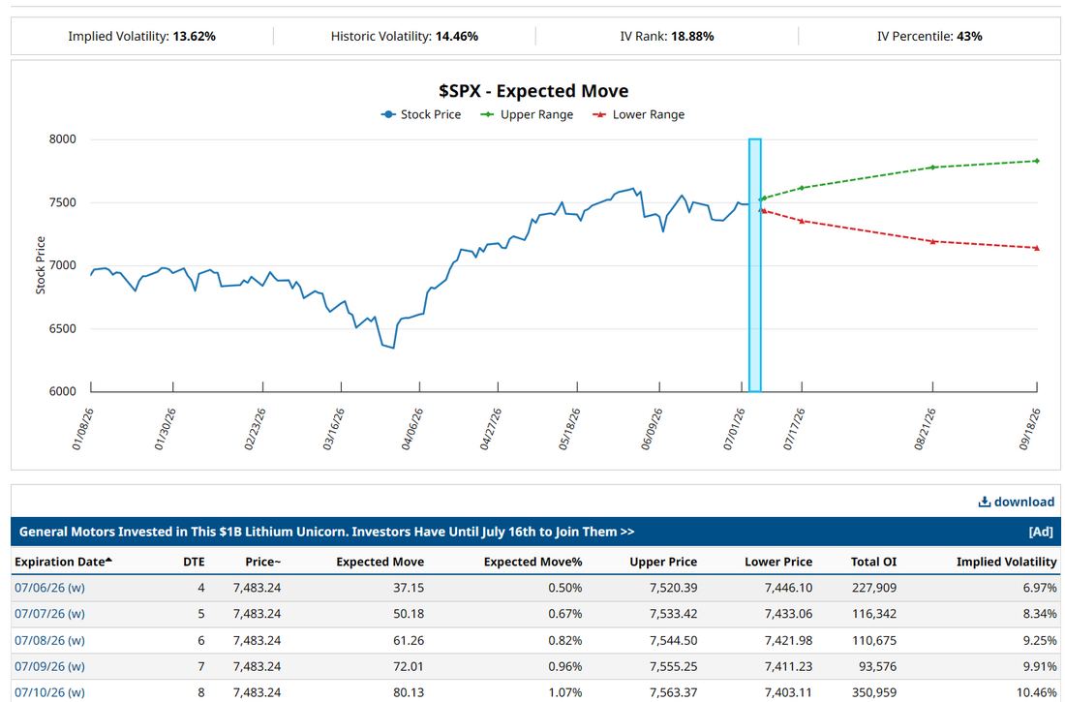Viewport: 1065px width, 702px height.
Task: Click the green upper range marker at 08/21/26
Action: click(933, 168)
